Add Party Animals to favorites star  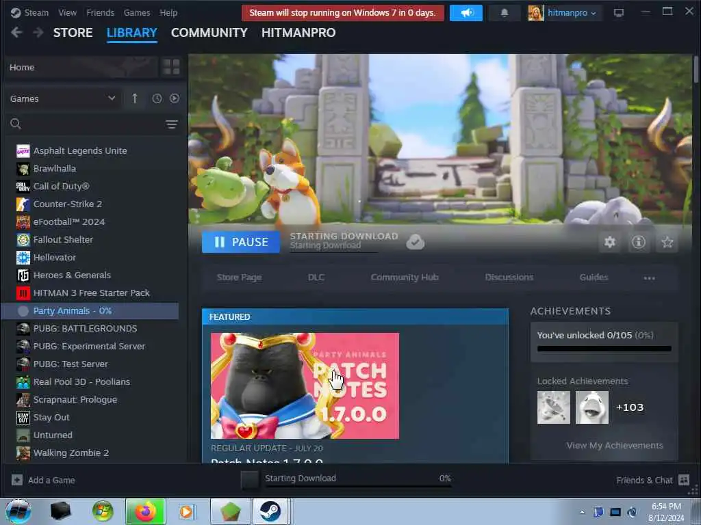(667, 242)
